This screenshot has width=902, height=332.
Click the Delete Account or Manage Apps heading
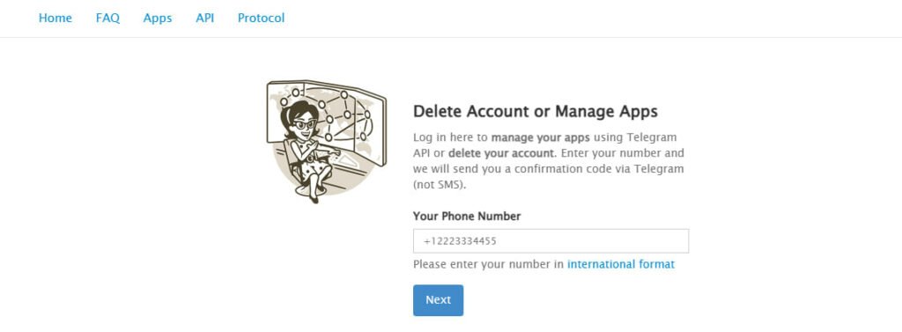(536, 111)
